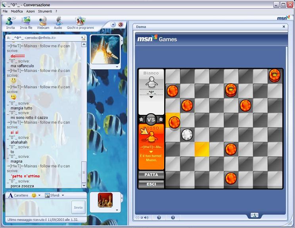Click the empty highlighted yellow square
Screen dimensions: 295x228
pyautogui.click(x=202, y=149)
